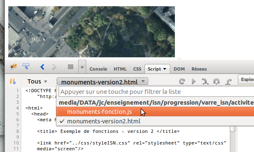Click the head tag on line 5

click(40, 114)
